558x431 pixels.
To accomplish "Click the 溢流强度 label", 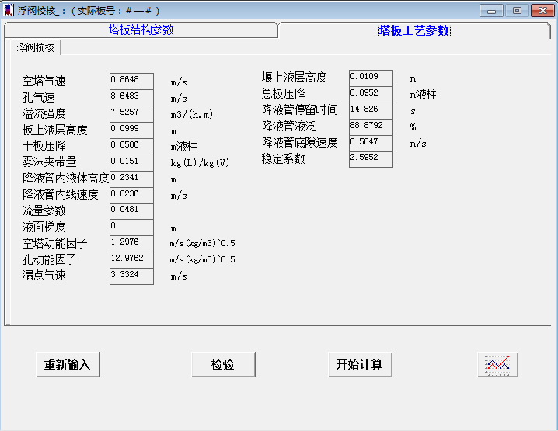I will point(44,114).
